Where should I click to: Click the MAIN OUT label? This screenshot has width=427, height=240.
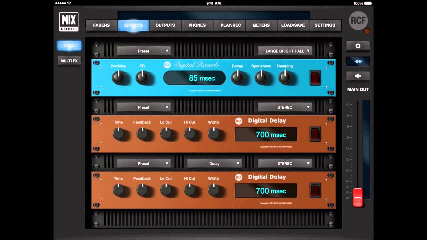(358, 89)
